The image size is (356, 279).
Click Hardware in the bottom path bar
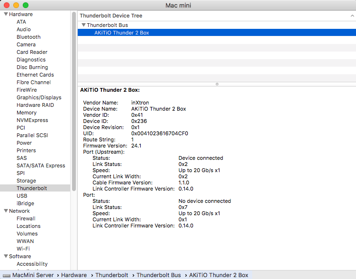(73, 275)
